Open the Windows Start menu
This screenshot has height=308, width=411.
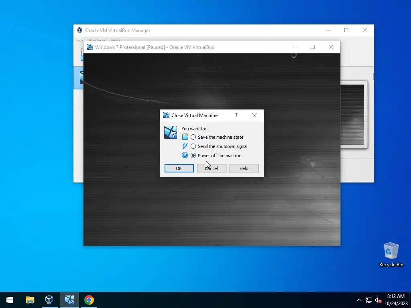pos(10,300)
